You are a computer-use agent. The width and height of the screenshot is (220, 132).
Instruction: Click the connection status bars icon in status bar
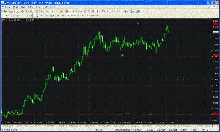[x=194, y=130]
